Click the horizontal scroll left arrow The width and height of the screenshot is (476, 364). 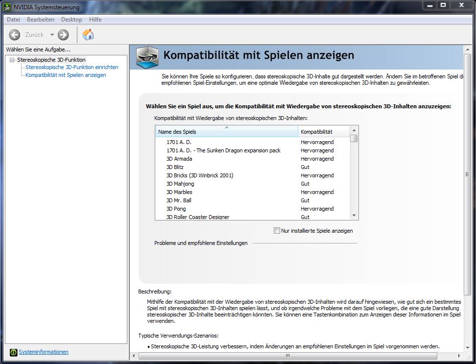point(134,356)
